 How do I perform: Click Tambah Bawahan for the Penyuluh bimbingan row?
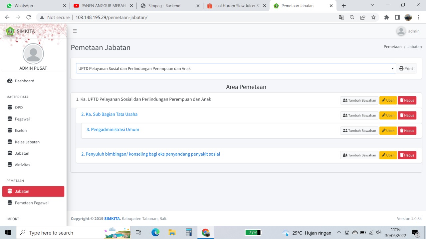(359, 155)
